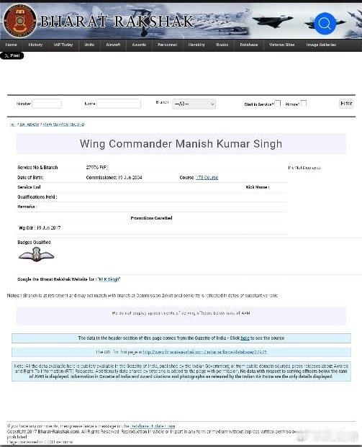Click the X Post share button
362x447 pixels.
[12, 55]
